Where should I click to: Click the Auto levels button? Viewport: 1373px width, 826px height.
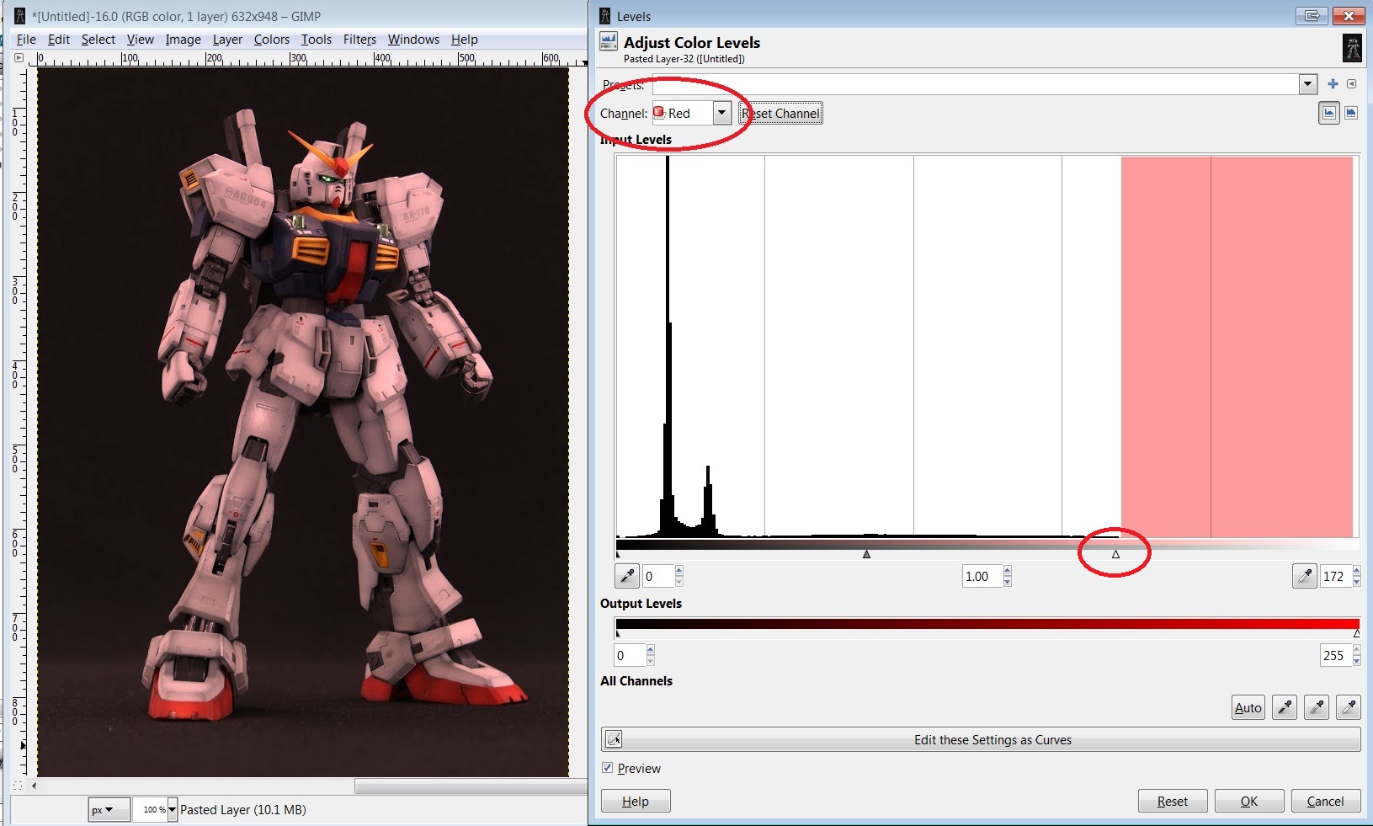point(1248,707)
